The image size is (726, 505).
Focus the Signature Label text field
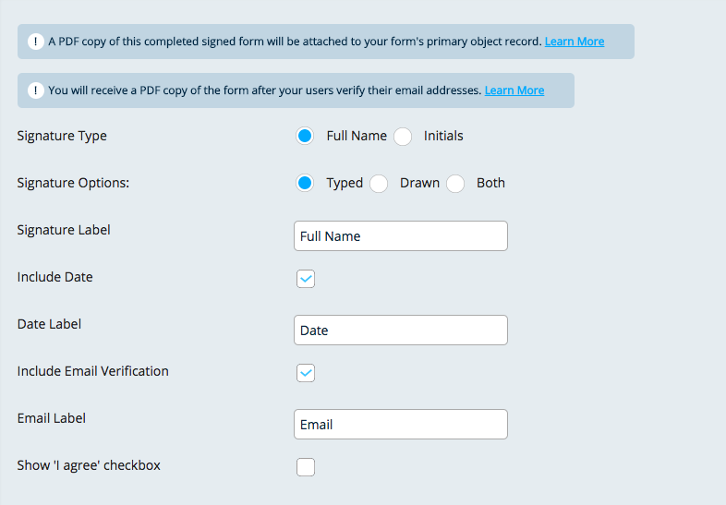[x=400, y=235]
